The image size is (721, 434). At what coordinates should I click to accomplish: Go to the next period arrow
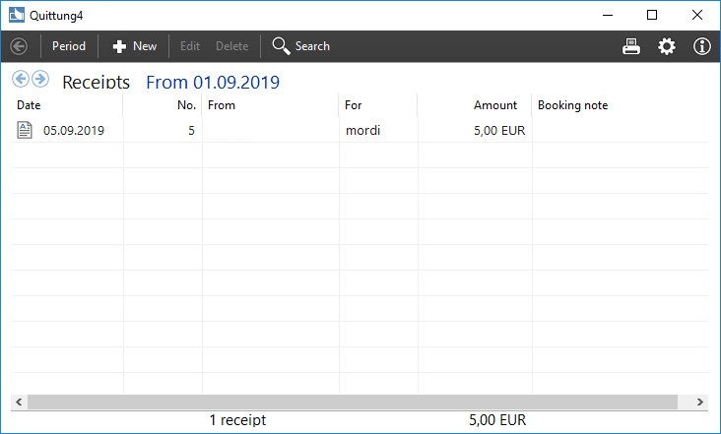[40, 79]
